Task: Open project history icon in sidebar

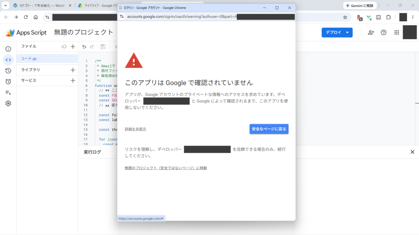Action: point(8,71)
